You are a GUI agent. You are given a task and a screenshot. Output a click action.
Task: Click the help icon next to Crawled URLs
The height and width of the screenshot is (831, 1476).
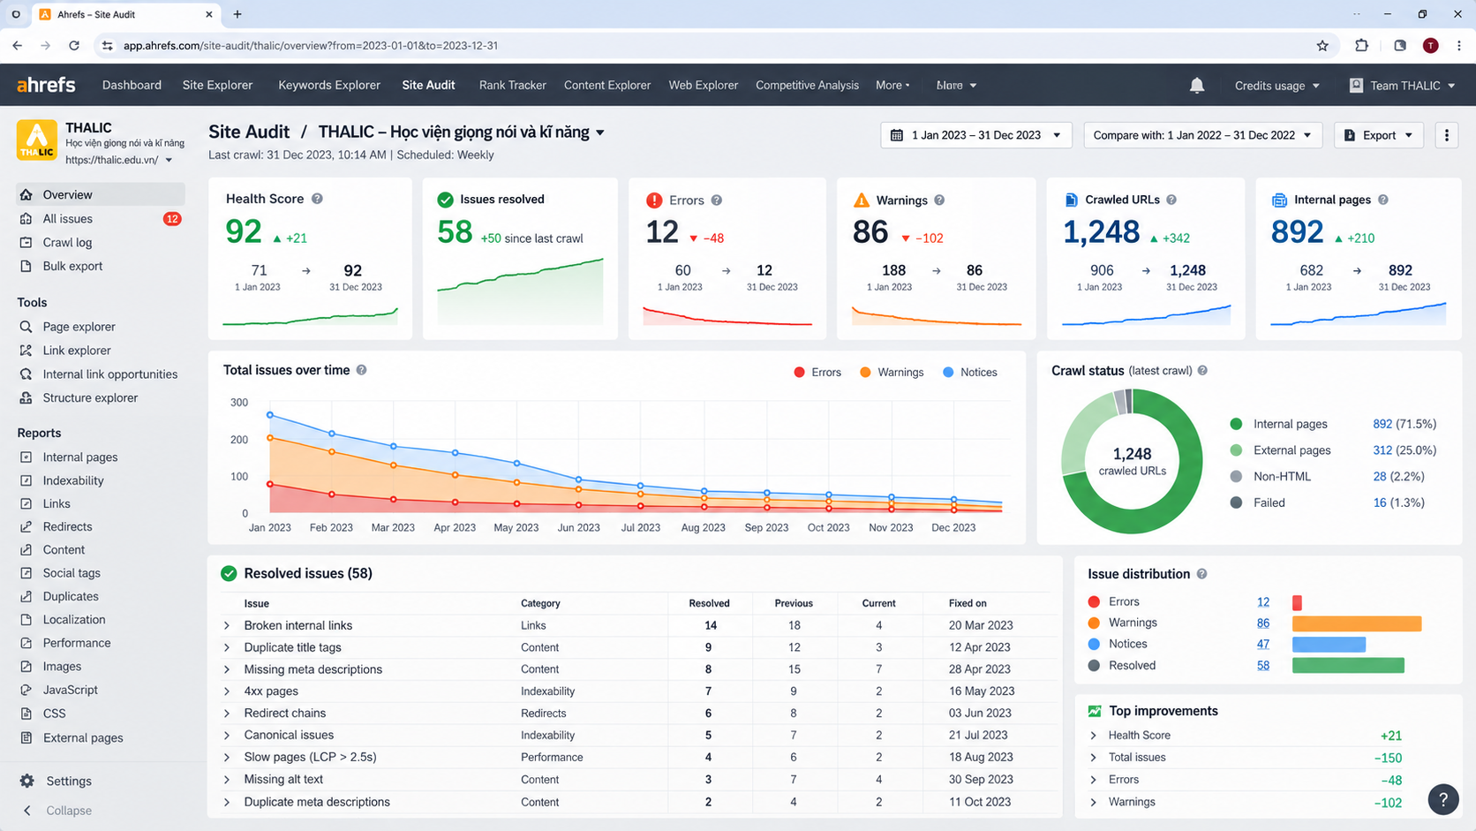1171,200
